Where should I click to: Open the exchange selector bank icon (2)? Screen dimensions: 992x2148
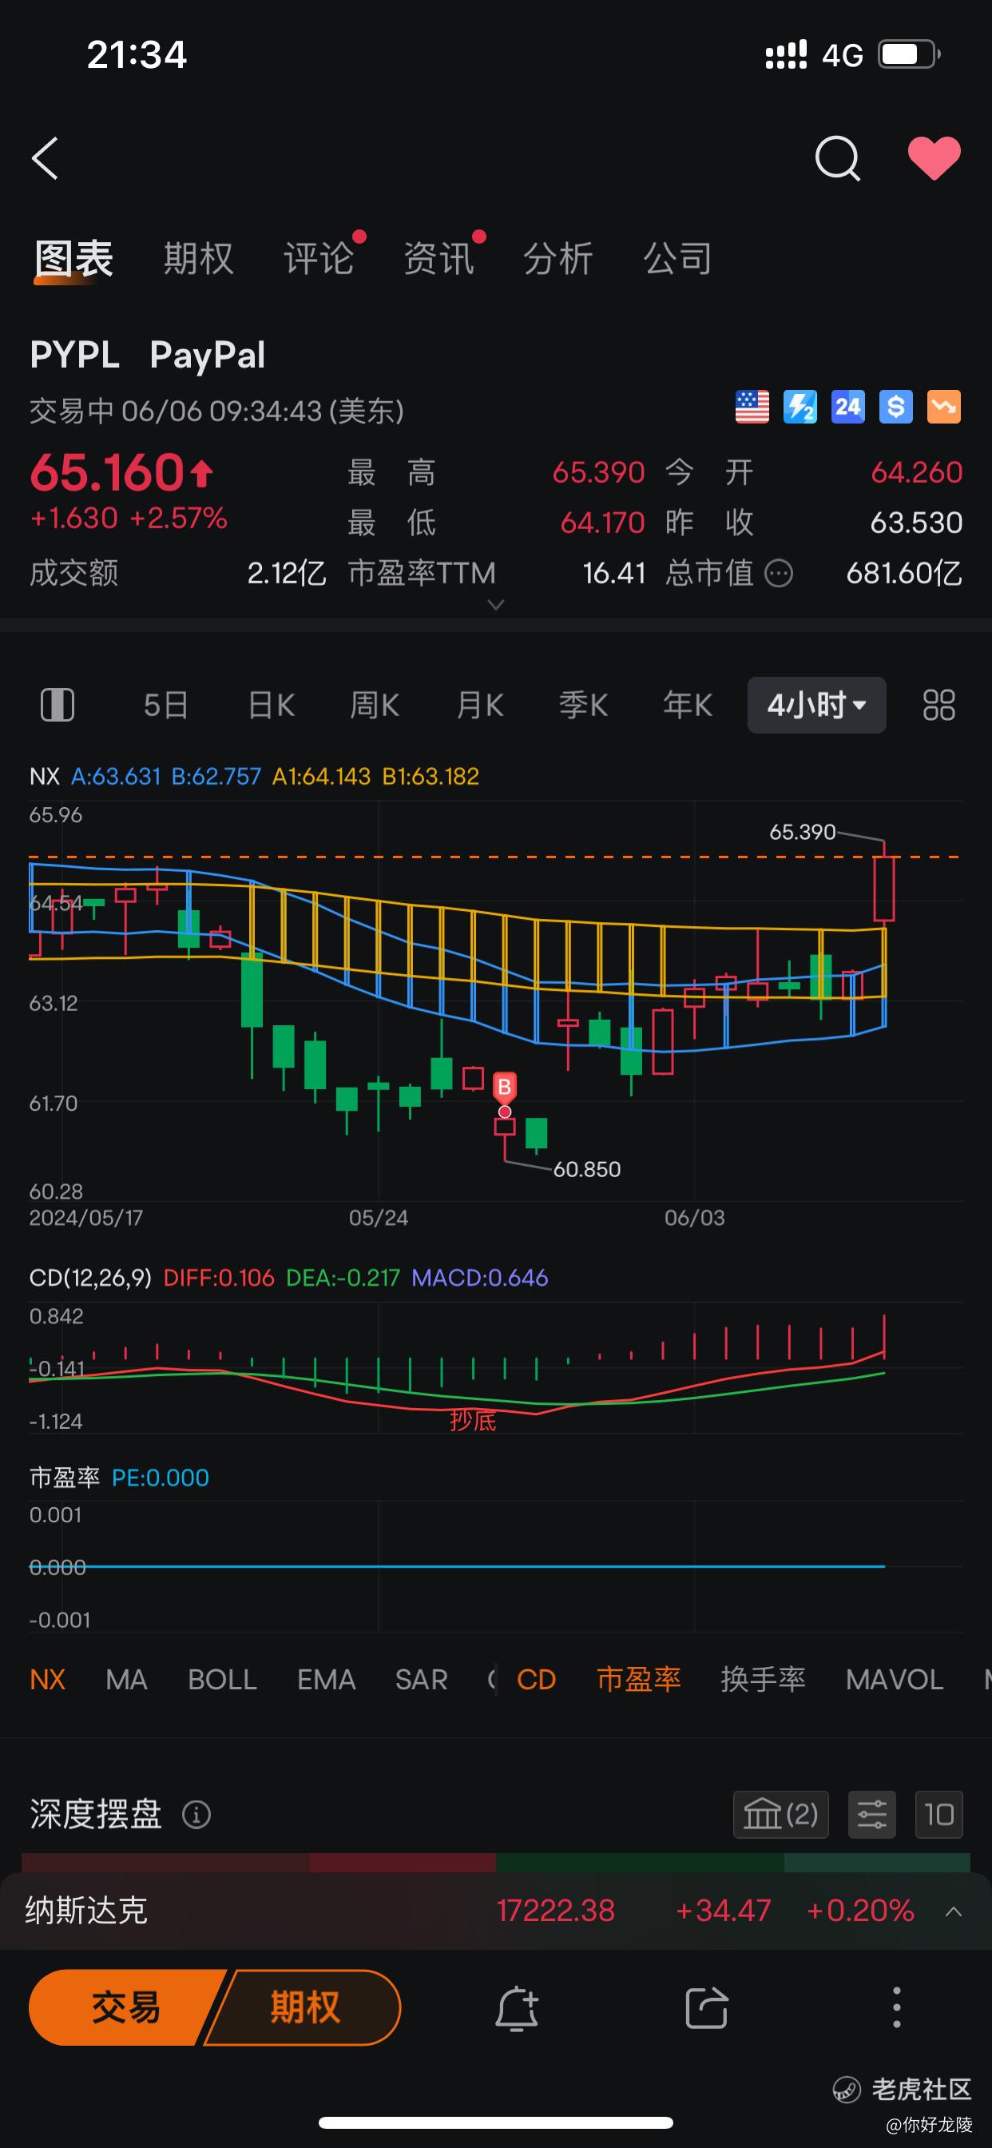point(781,1815)
